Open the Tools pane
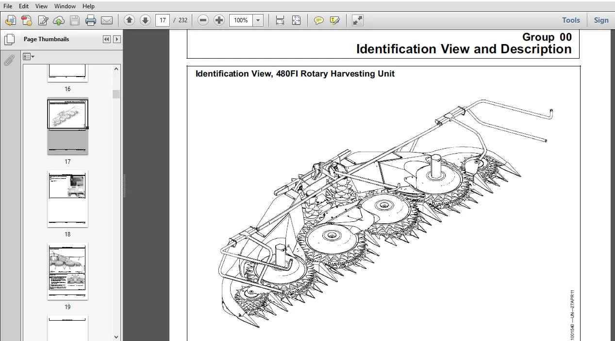The image size is (615, 341). tap(571, 20)
